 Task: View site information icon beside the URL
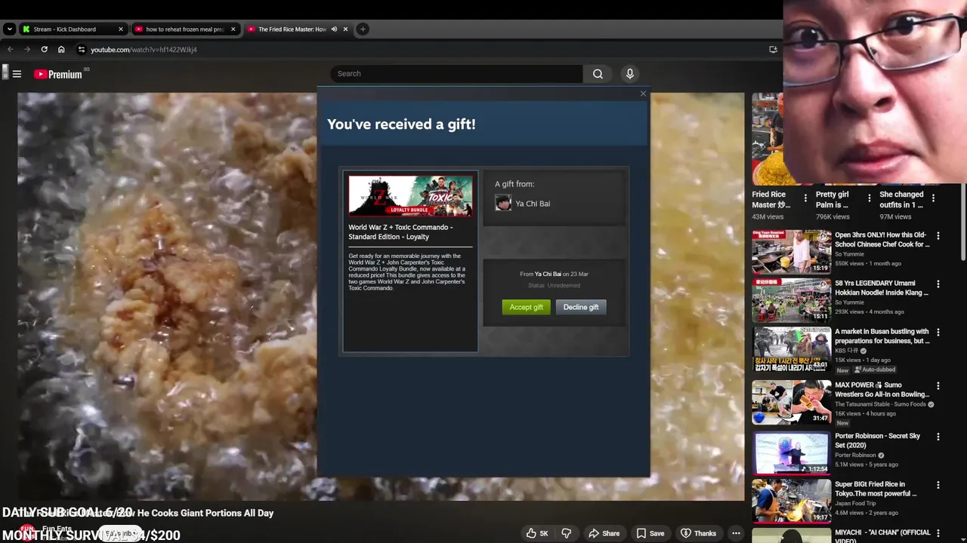(x=81, y=50)
